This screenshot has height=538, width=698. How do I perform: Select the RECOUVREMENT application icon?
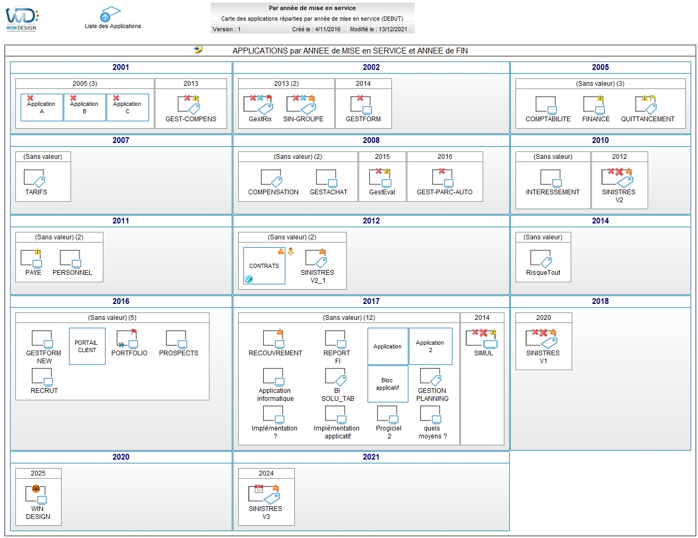tap(274, 339)
